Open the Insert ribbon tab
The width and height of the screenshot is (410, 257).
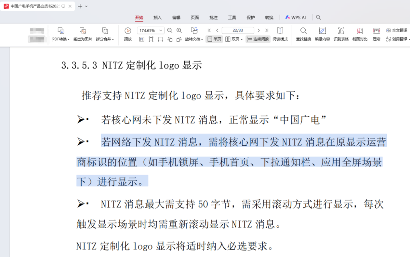click(x=157, y=17)
